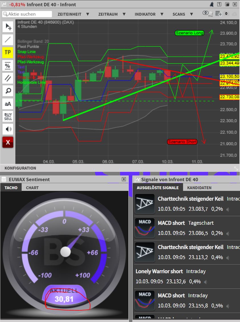This screenshot has height=322, width=240.
Task: Switch to the CHART tab in EUWAX Sentiment
Action: tap(32, 188)
